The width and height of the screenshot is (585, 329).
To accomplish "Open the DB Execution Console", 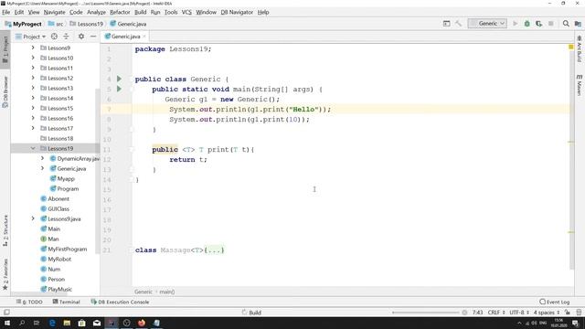I will [x=120, y=302].
